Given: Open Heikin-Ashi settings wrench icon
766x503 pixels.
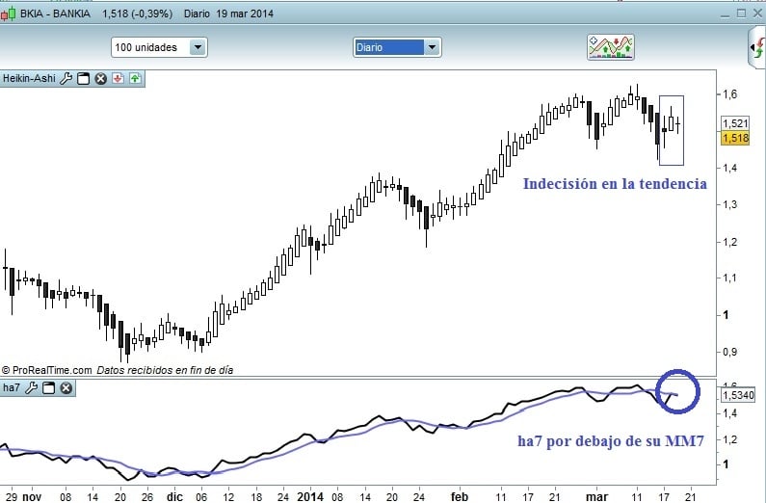Looking at the screenshot, I should click(x=66, y=79).
